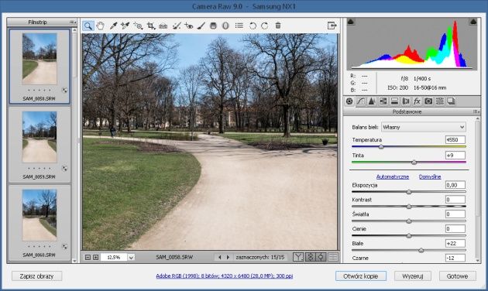The image size is (488, 291).
Task: Select the Spot Removal tool
Action: tap(177, 26)
